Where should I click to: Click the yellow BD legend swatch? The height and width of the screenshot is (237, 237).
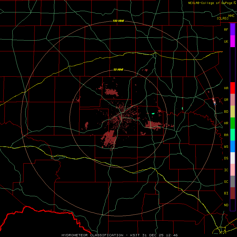tap(233, 112)
